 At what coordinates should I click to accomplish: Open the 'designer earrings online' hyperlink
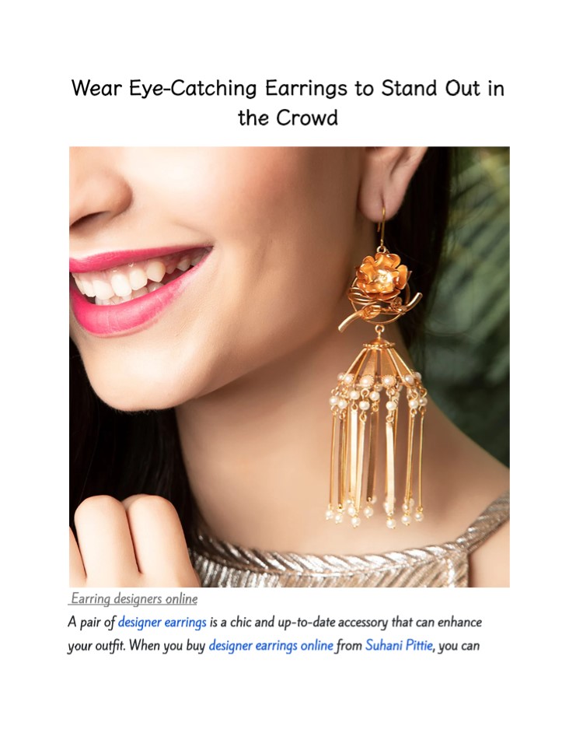click(x=271, y=646)
